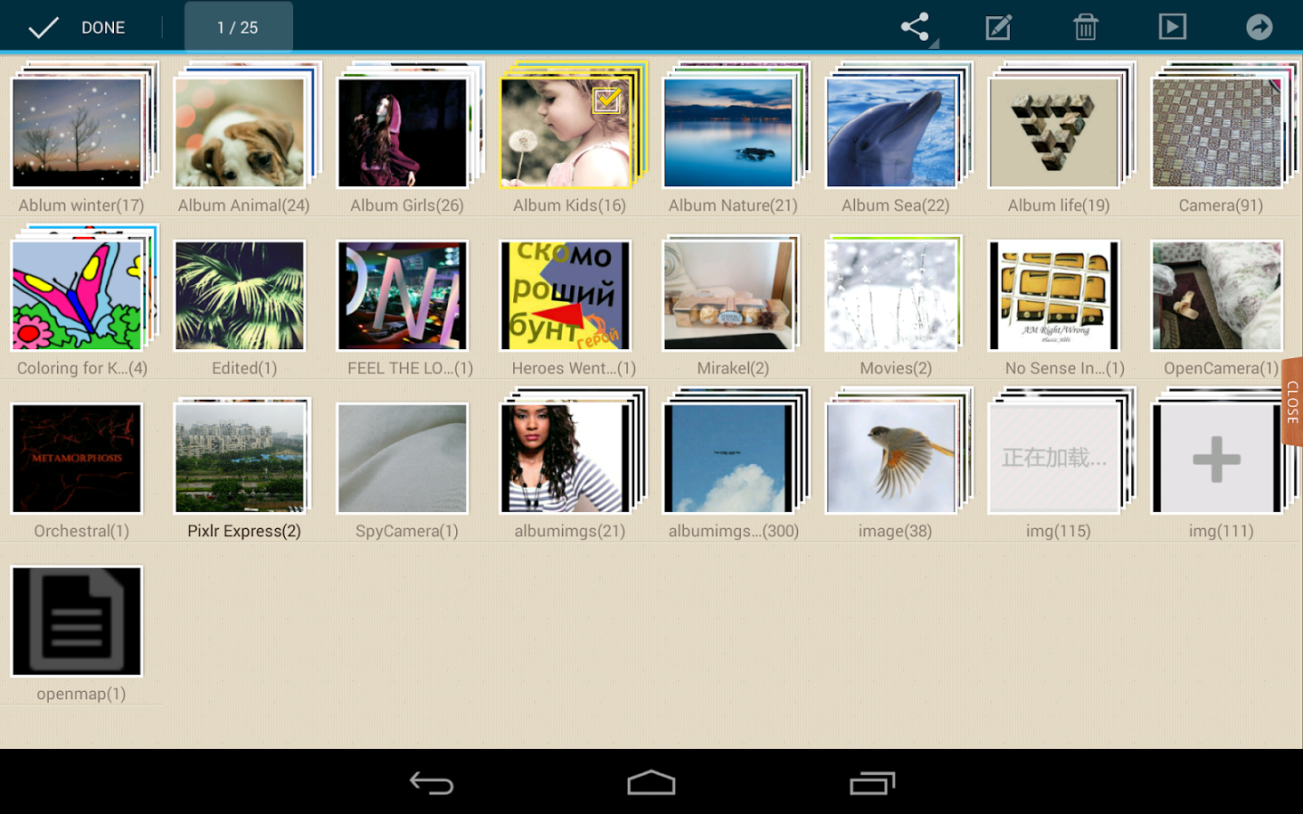Viewport: 1303px width, 814px height.
Task: Tap the forward arrow circle icon
Action: coord(1259,27)
